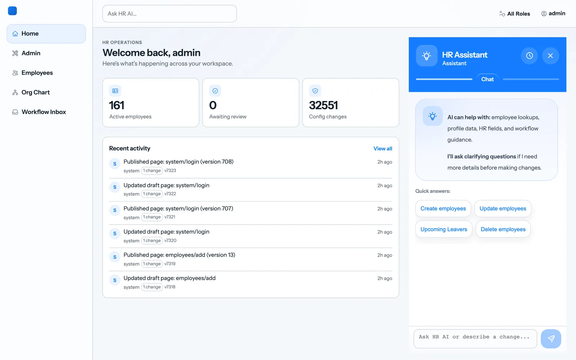Open Published page system/login version 707 entry
The width and height of the screenshot is (576, 360).
[251, 213]
